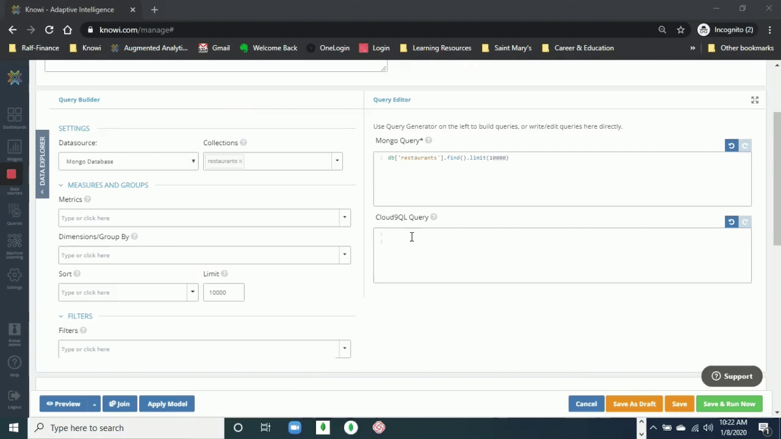Remove the restaurants tag from Collections
The height and width of the screenshot is (439, 781).
click(240, 162)
